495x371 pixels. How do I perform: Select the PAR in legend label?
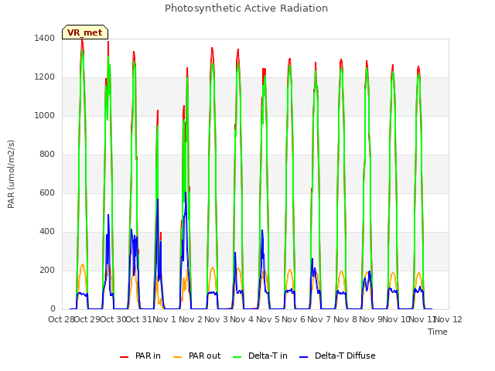148,356
